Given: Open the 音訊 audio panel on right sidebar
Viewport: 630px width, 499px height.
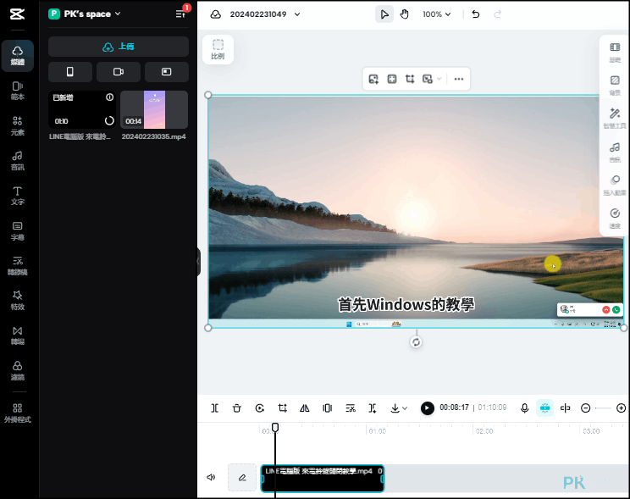Looking at the screenshot, I should pyautogui.click(x=615, y=152).
